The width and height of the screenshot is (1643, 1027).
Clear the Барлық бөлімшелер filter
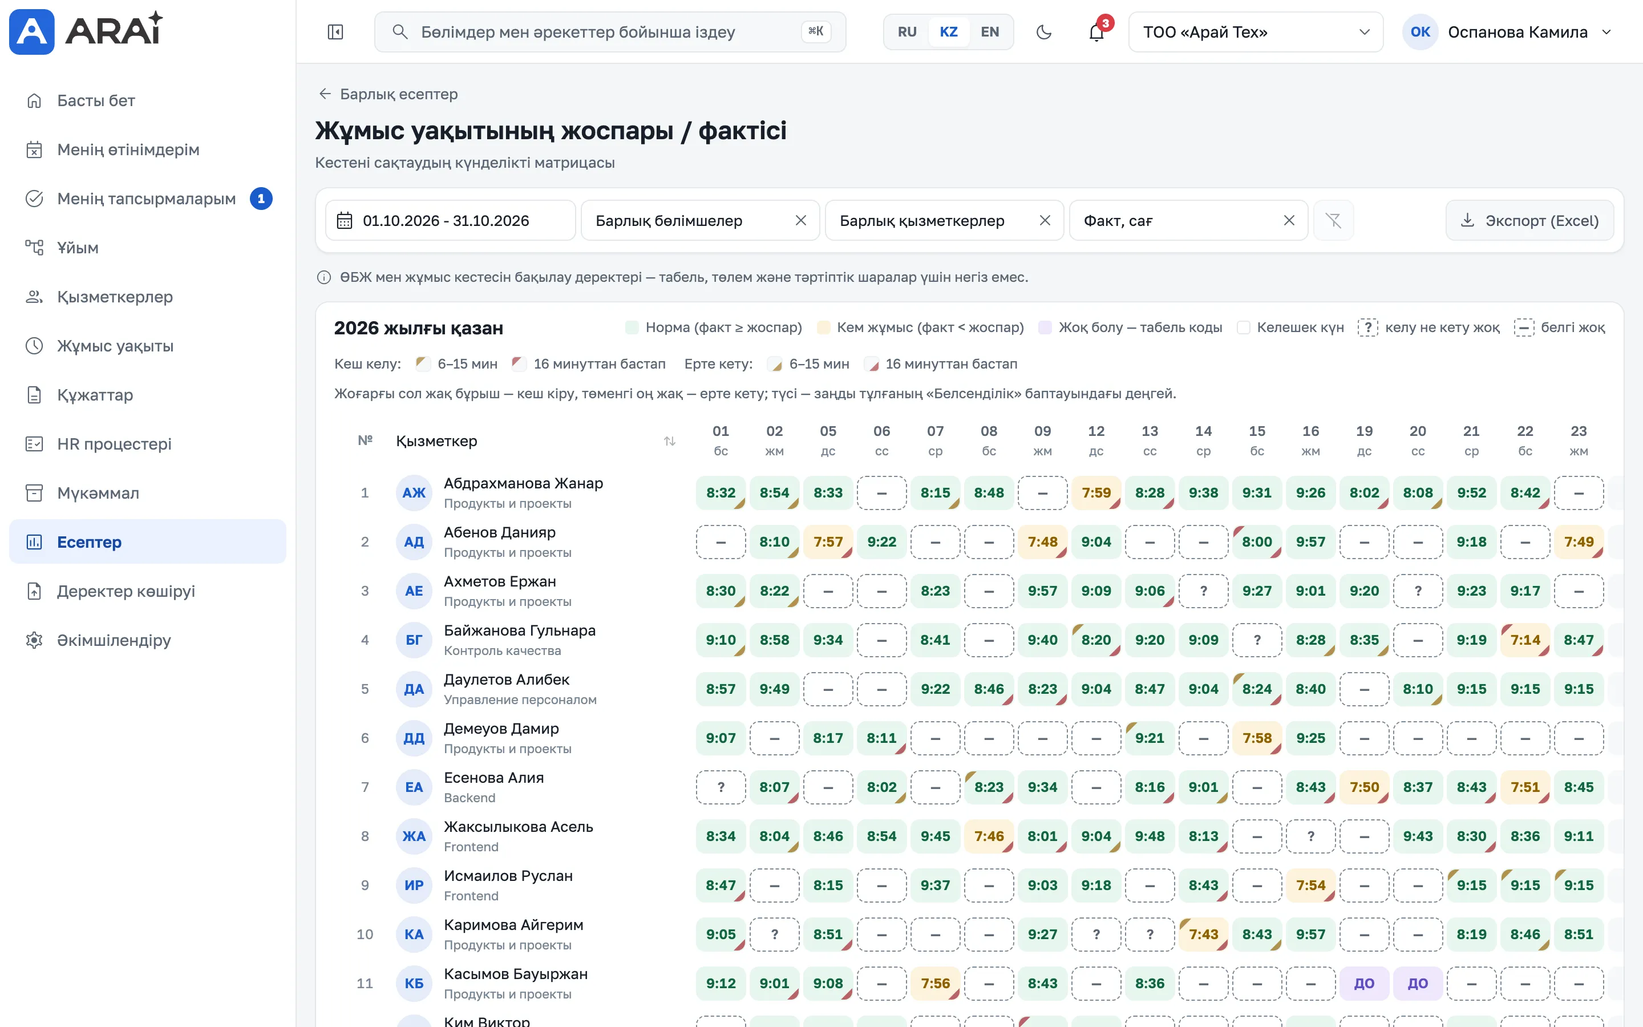(x=800, y=220)
